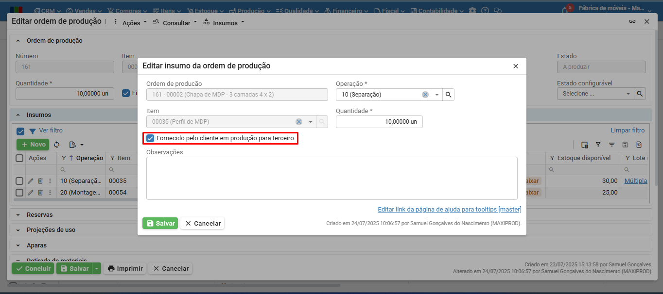Open the Insumos menu in the header
The height and width of the screenshot is (294, 663).
coord(224,22)
